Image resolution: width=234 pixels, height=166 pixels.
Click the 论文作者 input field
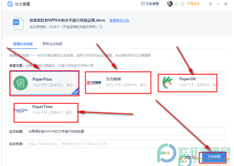click(125, 144)
